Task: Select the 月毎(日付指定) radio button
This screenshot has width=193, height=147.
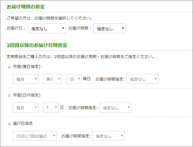Action: click(x=9, y=96)
